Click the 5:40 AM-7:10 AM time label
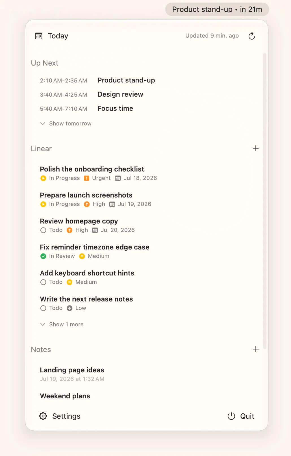 click(64, 109)
